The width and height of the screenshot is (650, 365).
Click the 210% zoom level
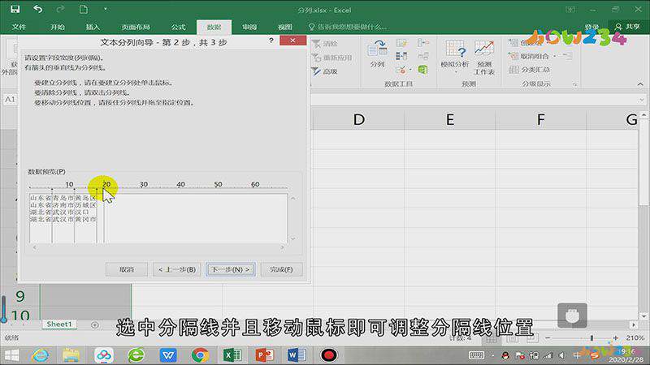click(x=635, y=338)
